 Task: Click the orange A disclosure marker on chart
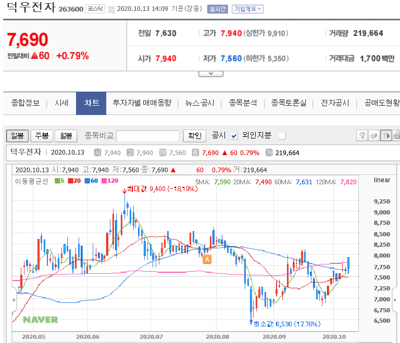pos(207,259)
